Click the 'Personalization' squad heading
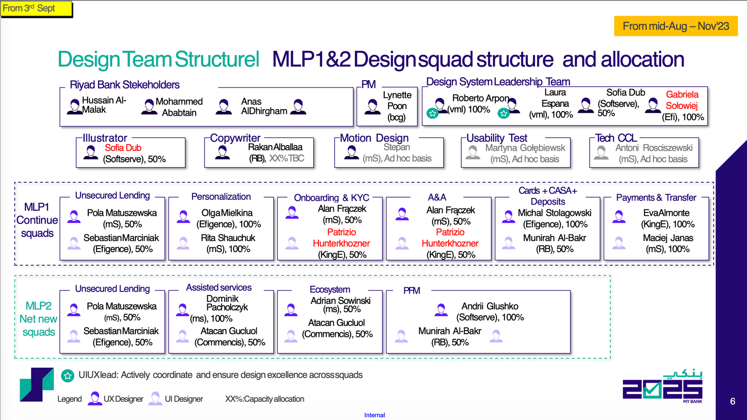This screenshot has height=420, width=747. point(221,197)
